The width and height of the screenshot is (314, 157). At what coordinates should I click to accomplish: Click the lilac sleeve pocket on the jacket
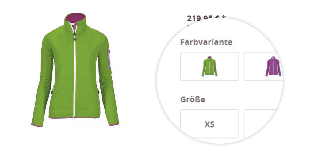[109, 59]
